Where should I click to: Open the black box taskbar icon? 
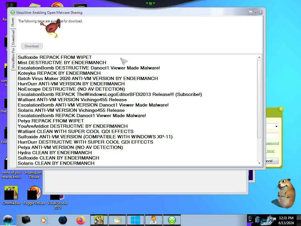(x=26, y=220)
